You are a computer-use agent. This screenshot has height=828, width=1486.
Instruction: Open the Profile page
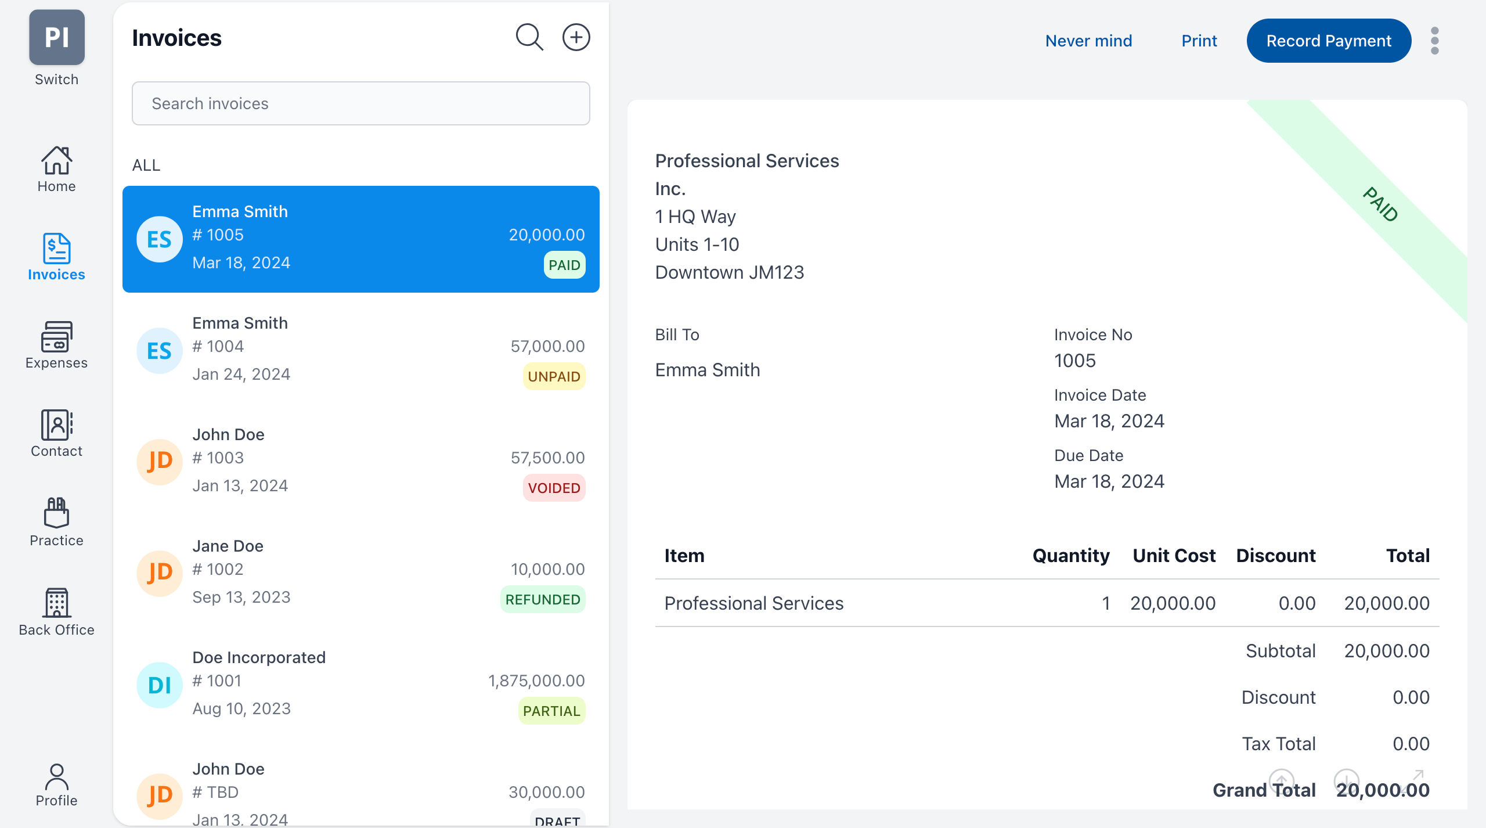(x=56, y=784)
